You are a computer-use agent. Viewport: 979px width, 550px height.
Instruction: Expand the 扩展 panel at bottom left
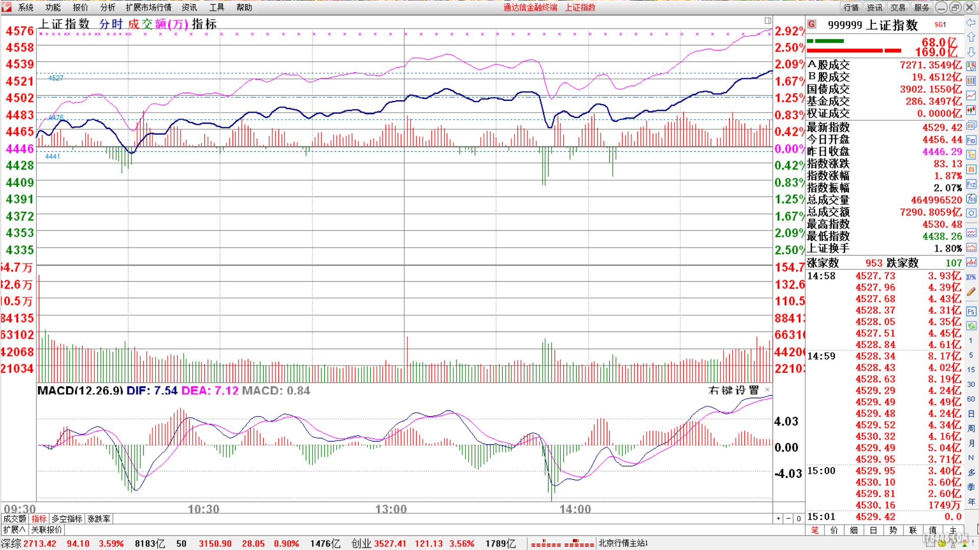coord(14,530)
